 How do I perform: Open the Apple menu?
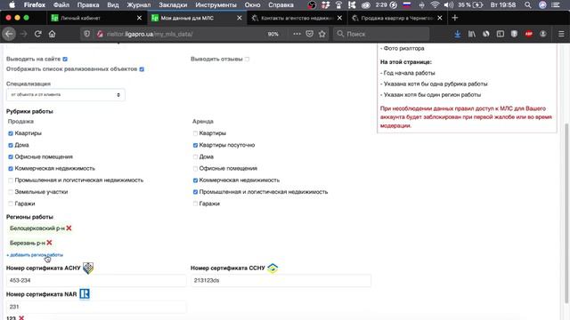[x=12, y=5]
